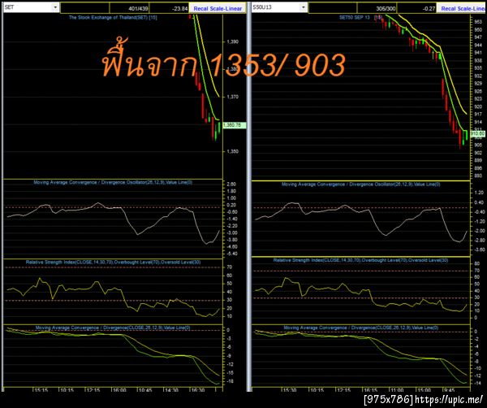This screenshot has width=487, height=408.
Task: Click the 16:30 time axis label
Action: pos(198,390)
